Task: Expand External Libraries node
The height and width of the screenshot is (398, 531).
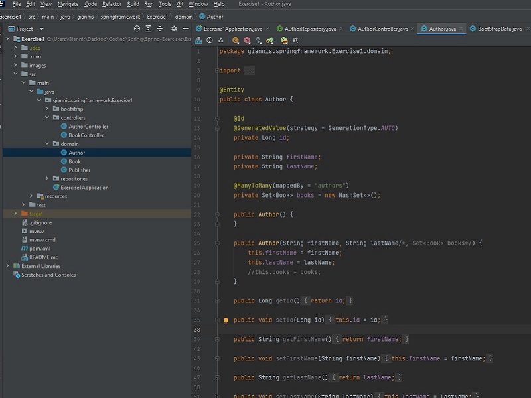Action: 7,266
